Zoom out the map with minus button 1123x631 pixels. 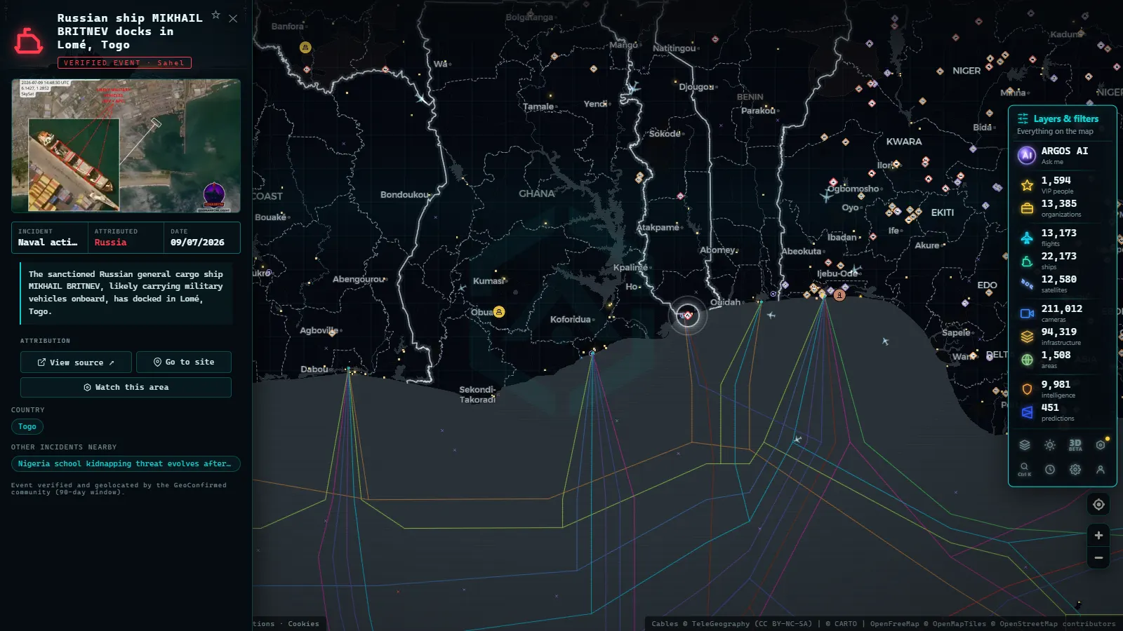click(x=1098, y=558)
